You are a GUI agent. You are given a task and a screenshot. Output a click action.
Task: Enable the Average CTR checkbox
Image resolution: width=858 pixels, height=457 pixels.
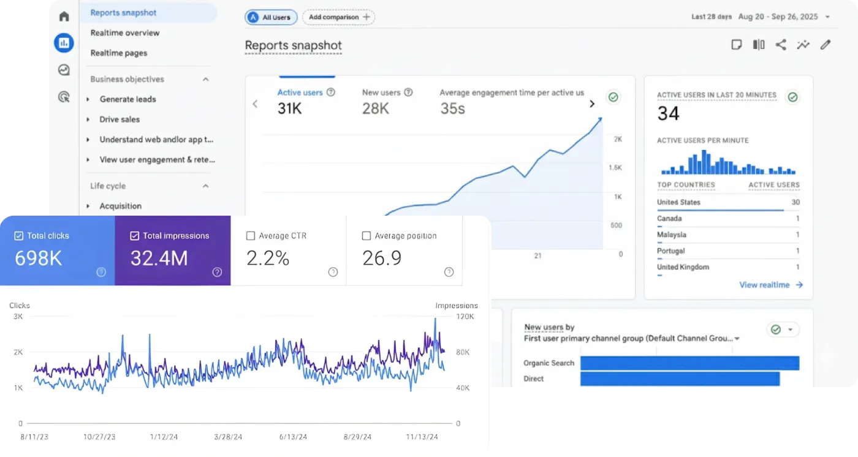coord(250,236)
